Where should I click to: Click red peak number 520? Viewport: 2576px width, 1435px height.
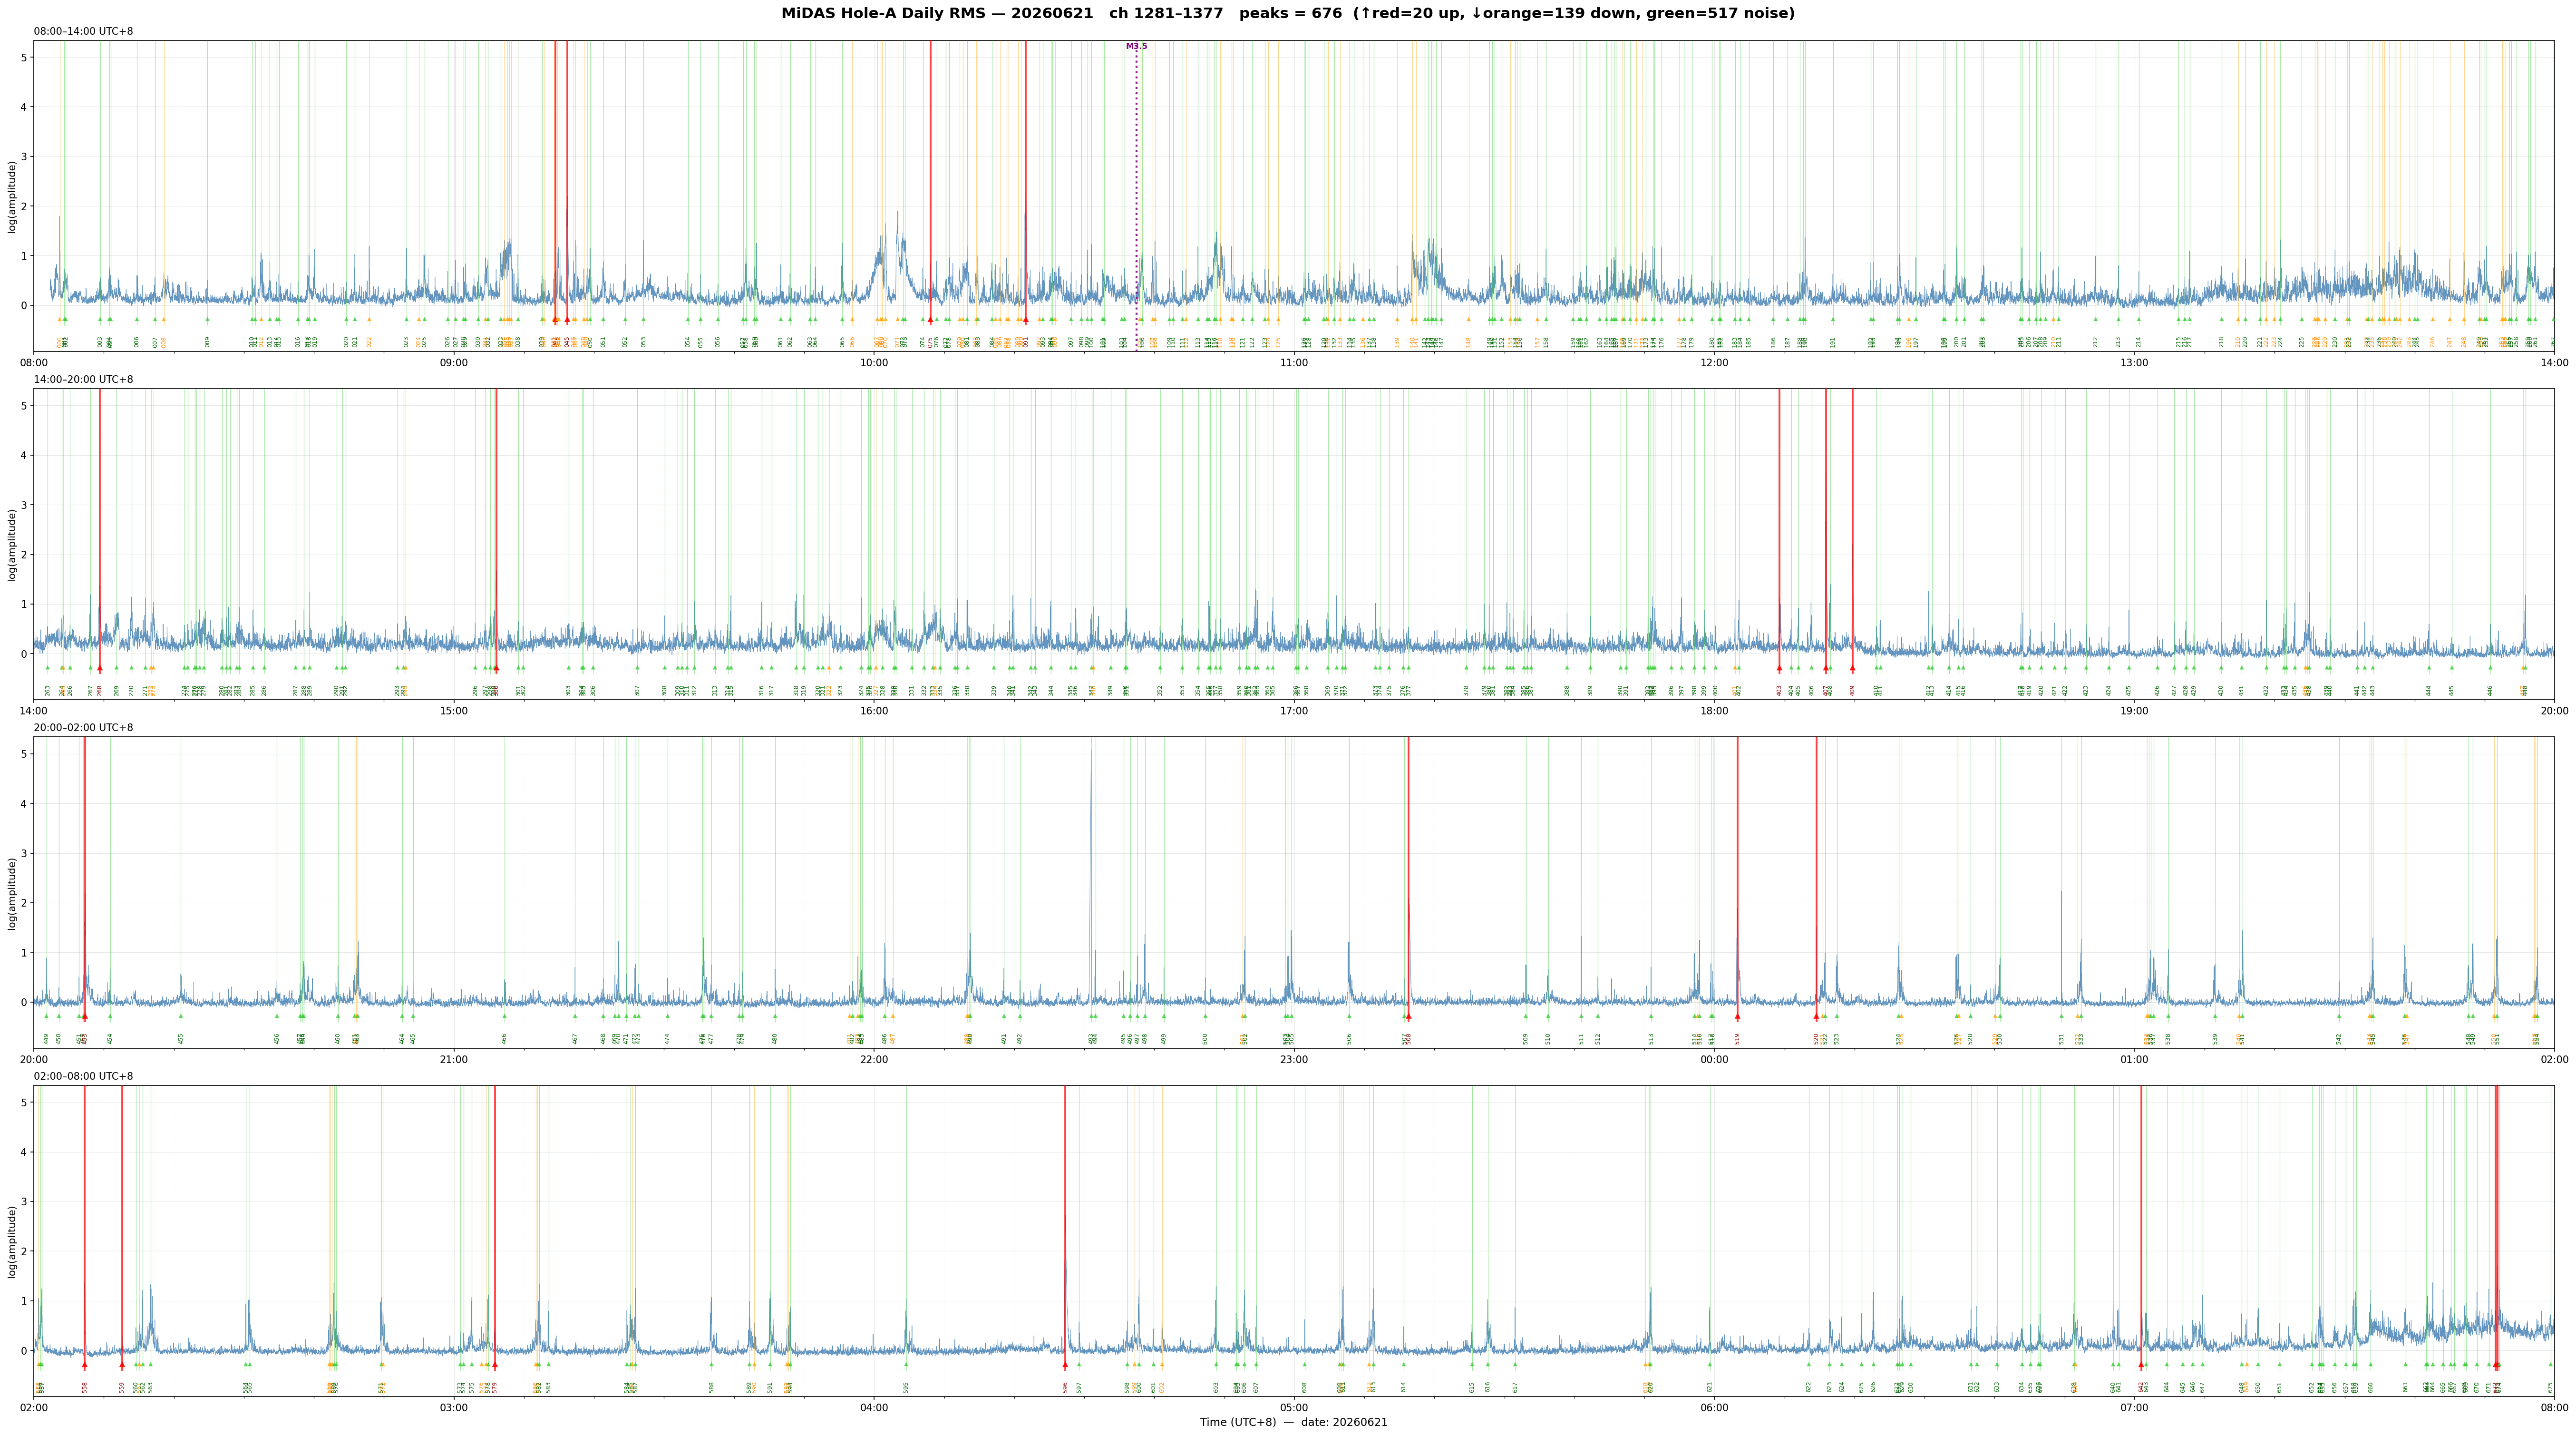[x=1816, y=1039]
